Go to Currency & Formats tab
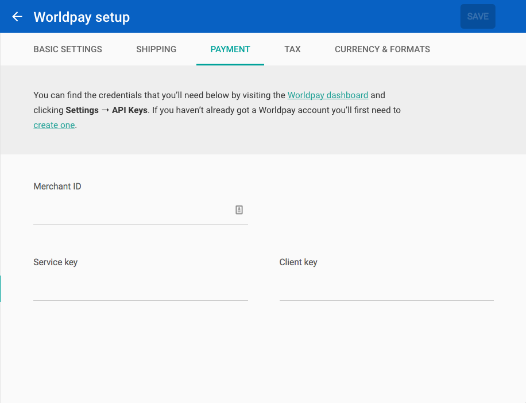 382,49
